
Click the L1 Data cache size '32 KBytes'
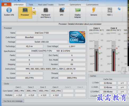[x=108, y=83]
